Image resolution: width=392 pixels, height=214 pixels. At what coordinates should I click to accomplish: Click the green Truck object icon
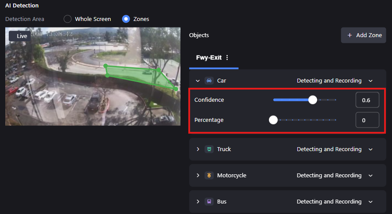tap(209, 149)
